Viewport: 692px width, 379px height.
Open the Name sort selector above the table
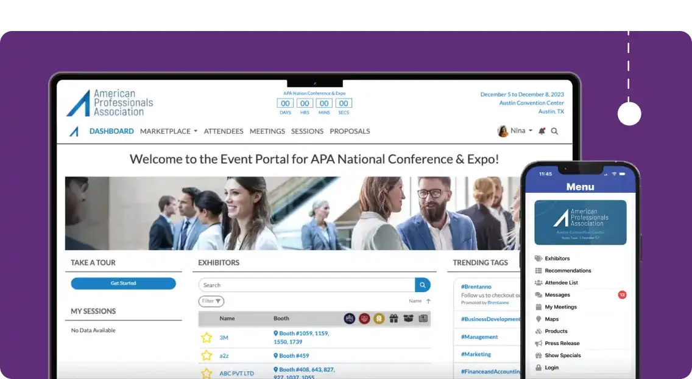(415, 301)
